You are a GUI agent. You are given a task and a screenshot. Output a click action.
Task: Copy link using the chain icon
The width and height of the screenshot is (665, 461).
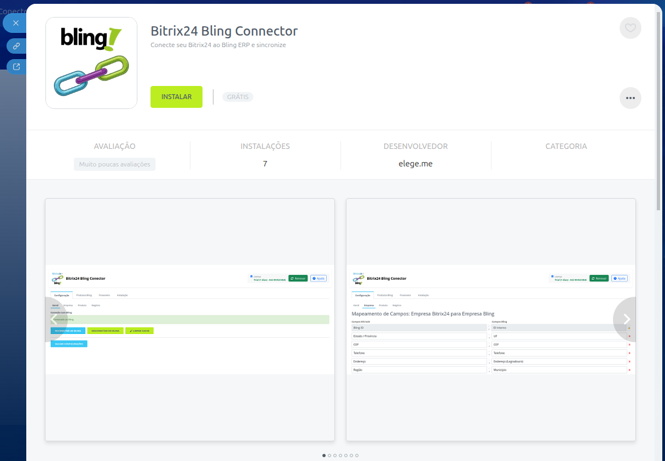(x=16, y=46)
